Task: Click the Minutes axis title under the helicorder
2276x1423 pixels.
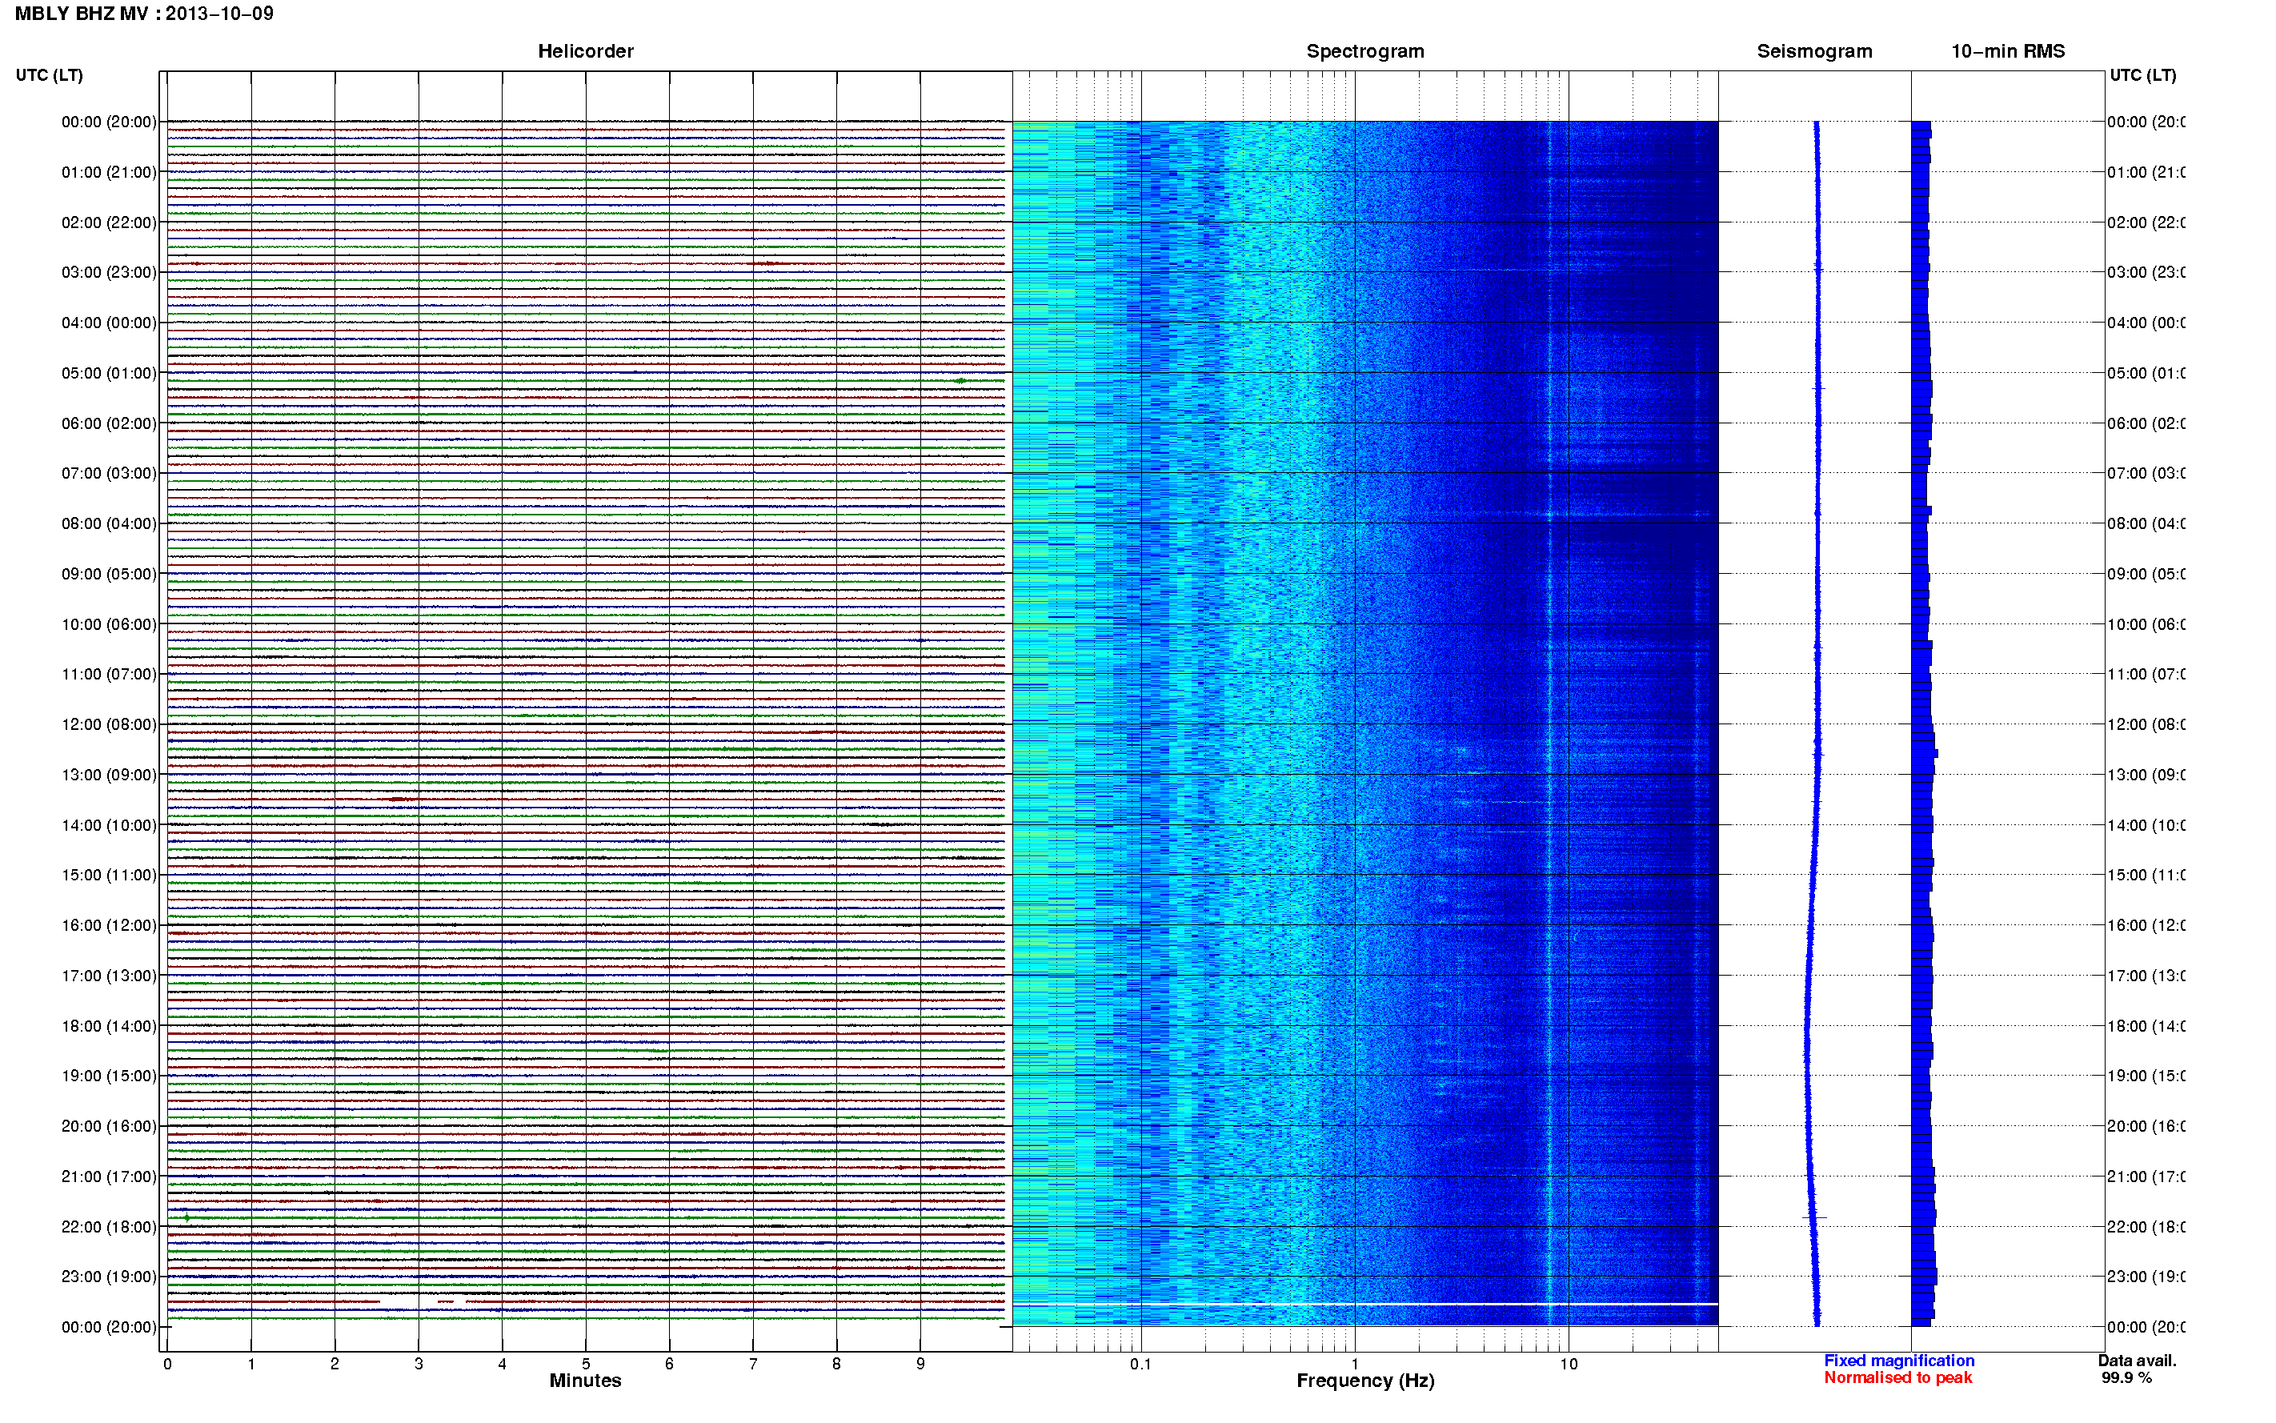Action: pyautogui.click(x=585, y=1381)
